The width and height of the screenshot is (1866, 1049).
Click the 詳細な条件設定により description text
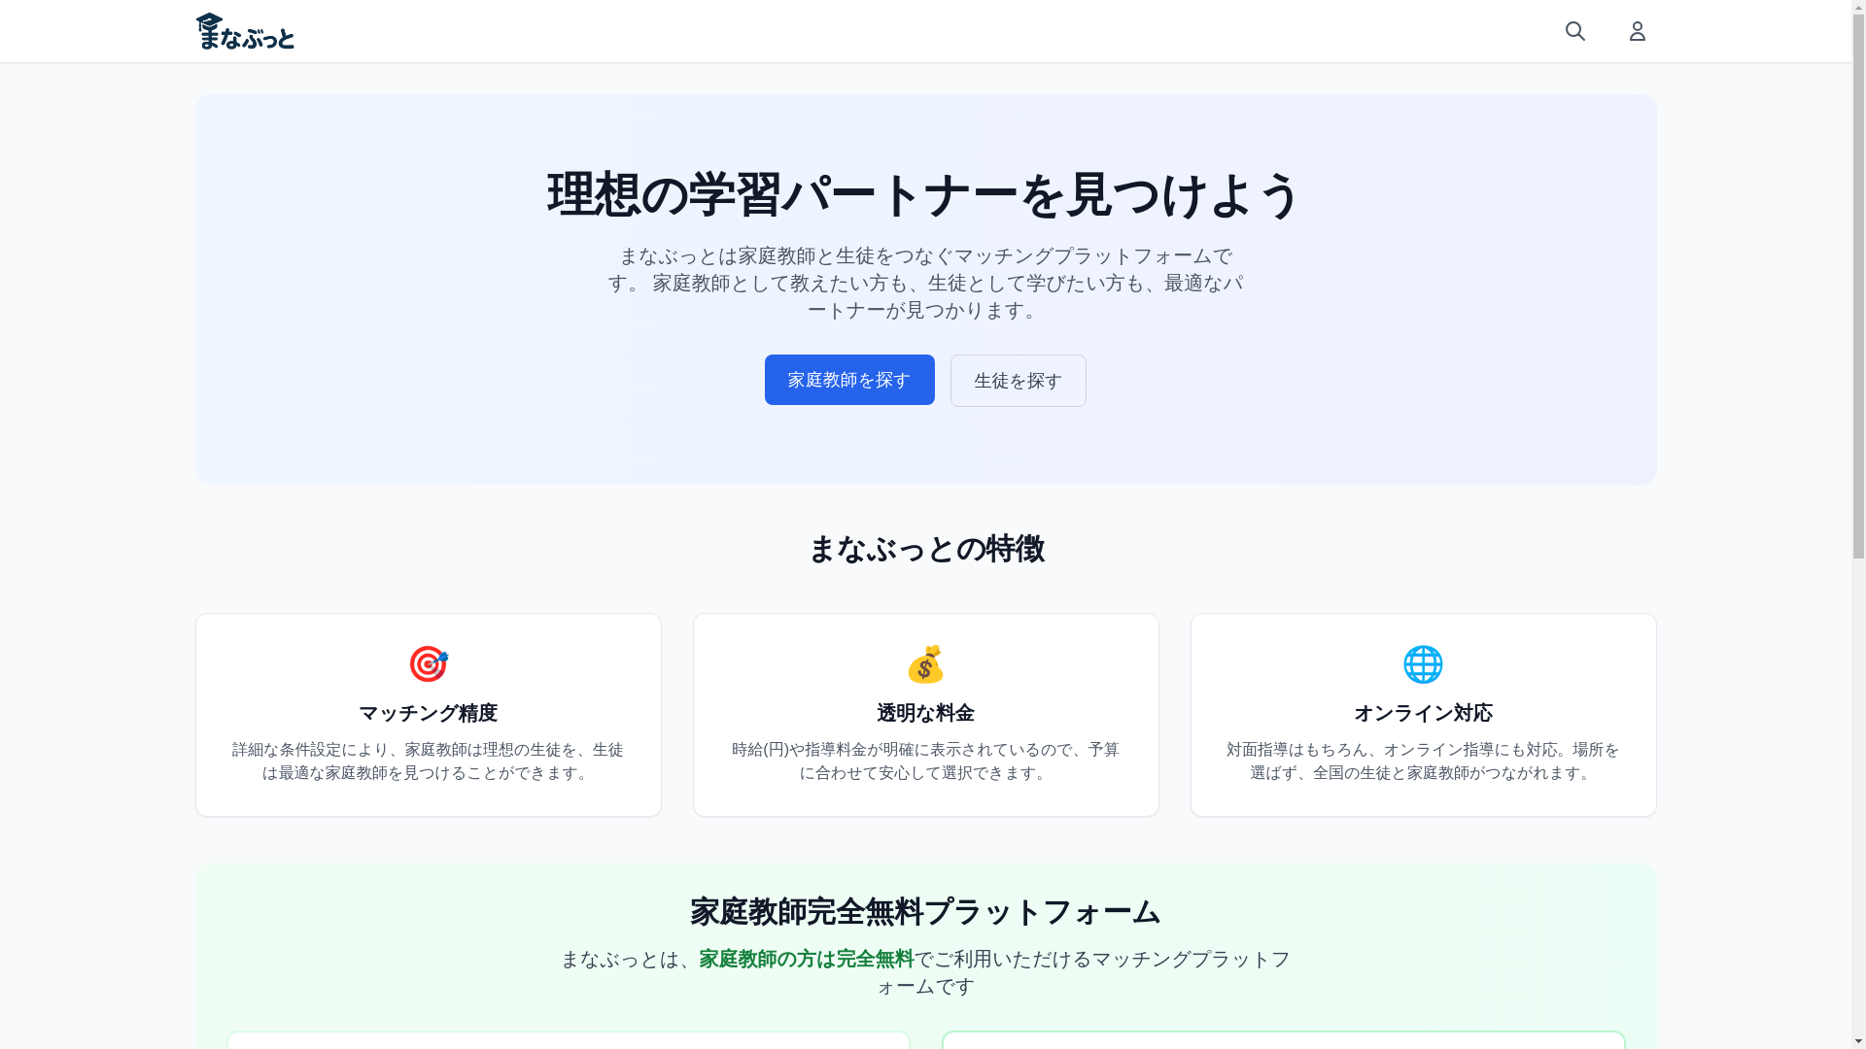point(429,761)
